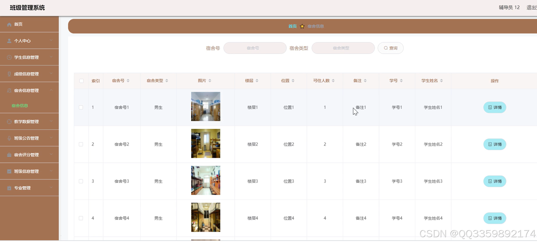
Task: Open the dorm photo thumbnail for 宿舍号3
Action: tap(206, 180)
